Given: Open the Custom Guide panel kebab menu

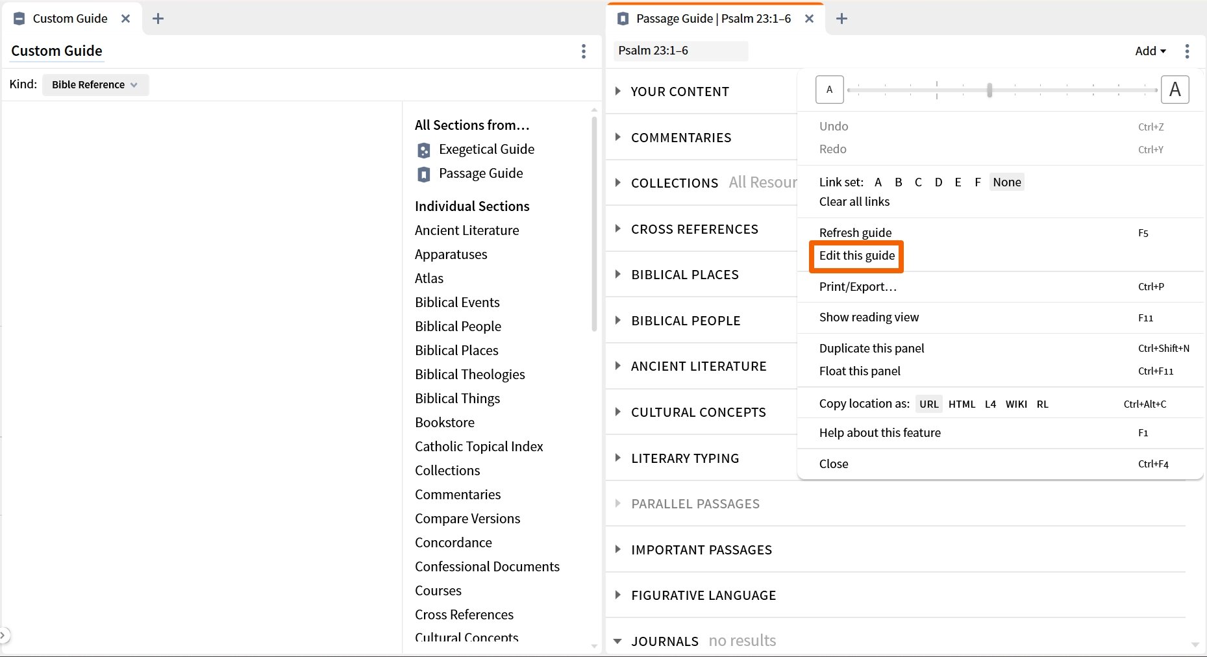Looking at the screenshot, I should pos(583,51).
